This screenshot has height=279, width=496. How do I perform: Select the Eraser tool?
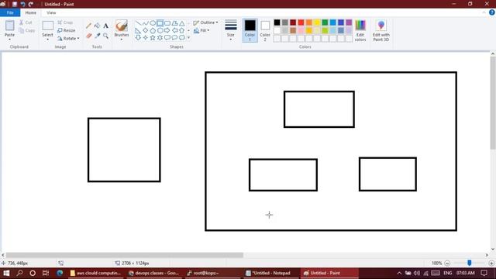(89, 36)
